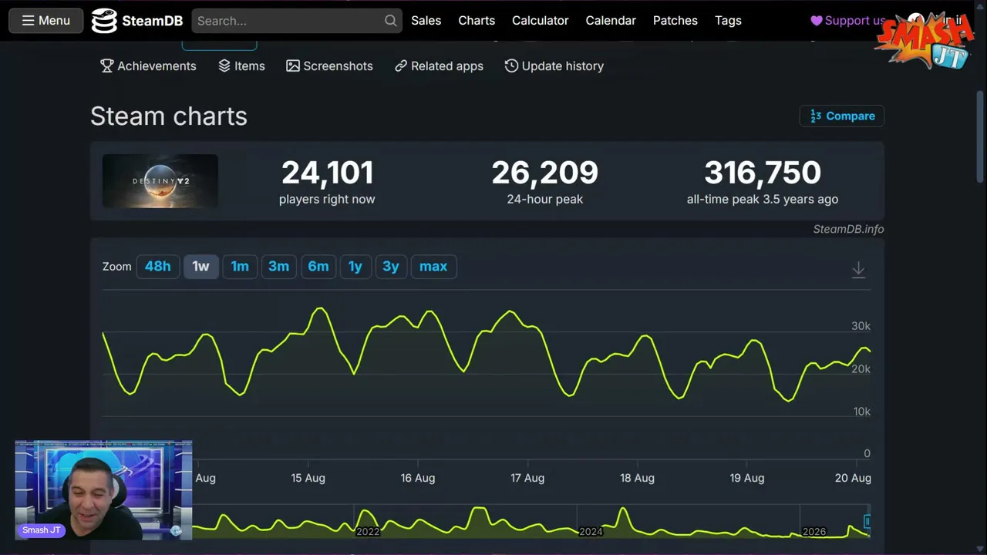Viewport: 987px width, 555px height.
Task: Click the SteamDB logo
Action: 137,21
